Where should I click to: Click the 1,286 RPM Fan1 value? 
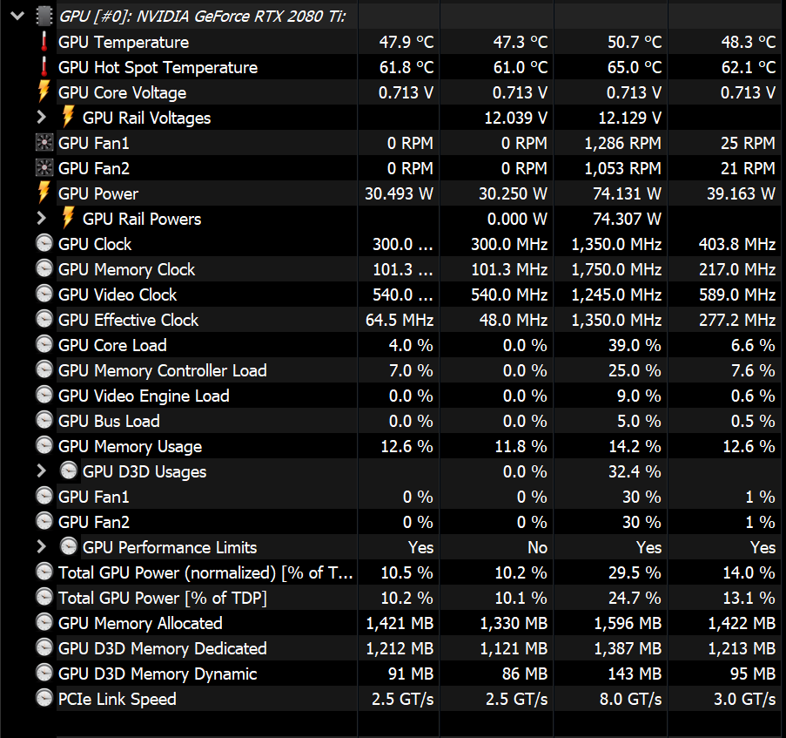tap(622, 144)
